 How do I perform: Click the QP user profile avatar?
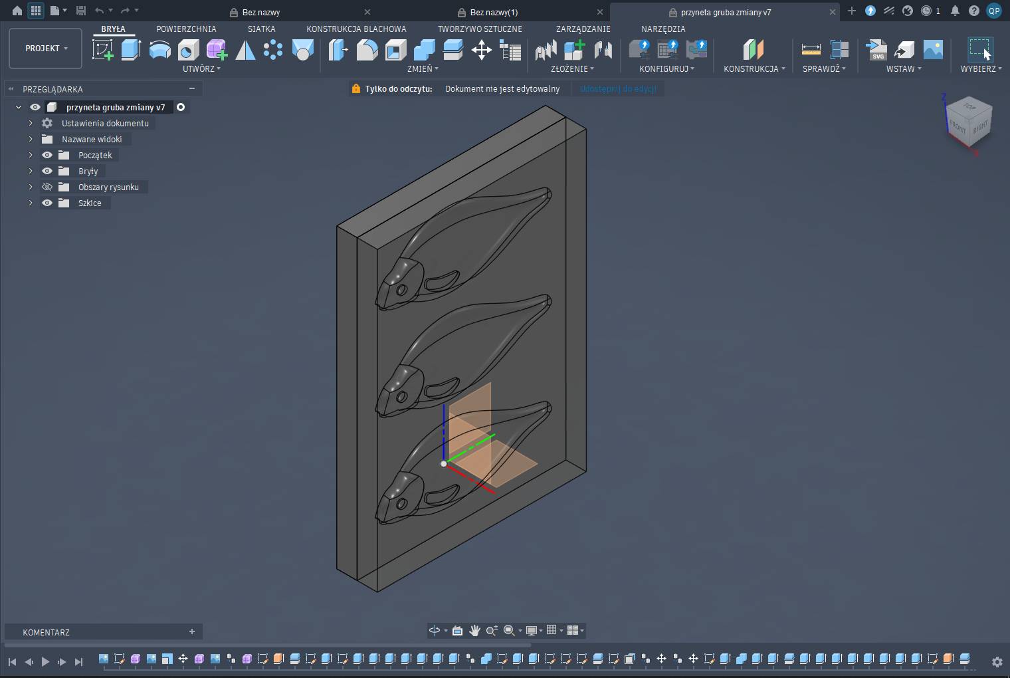(994, 11)
